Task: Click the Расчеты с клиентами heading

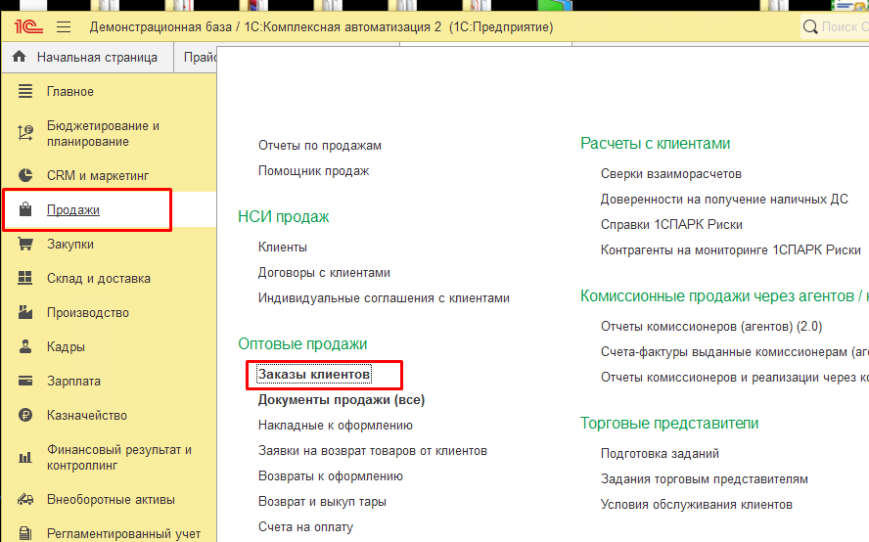Action: point(655,144)
